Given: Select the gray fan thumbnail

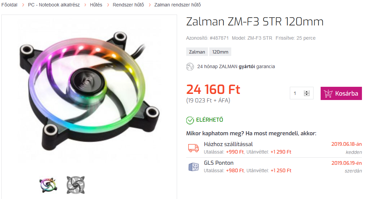Looking at the screenshot, I should point(76,185).
